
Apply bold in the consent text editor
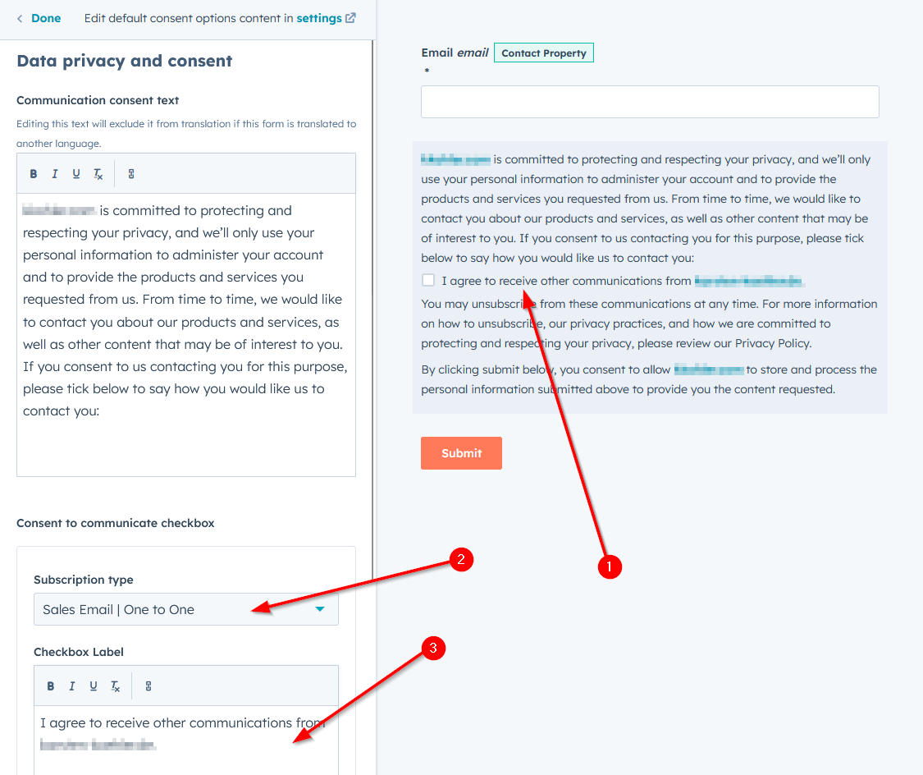click(34, 173)
